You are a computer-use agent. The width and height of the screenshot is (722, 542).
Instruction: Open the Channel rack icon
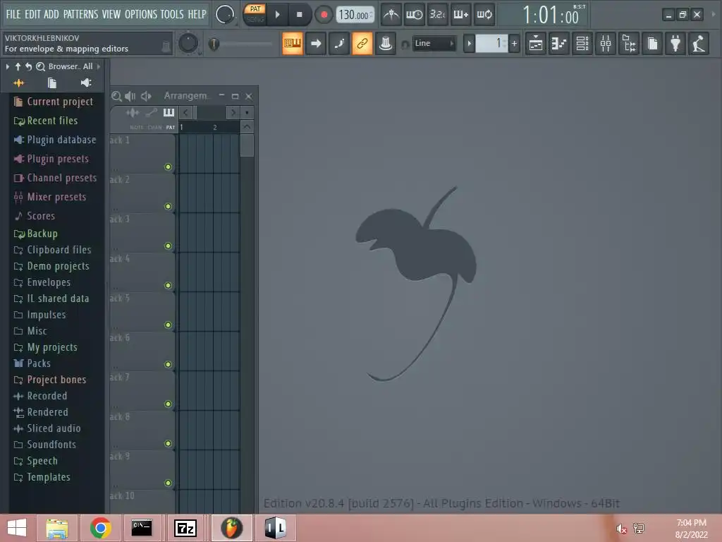point(582,44)
